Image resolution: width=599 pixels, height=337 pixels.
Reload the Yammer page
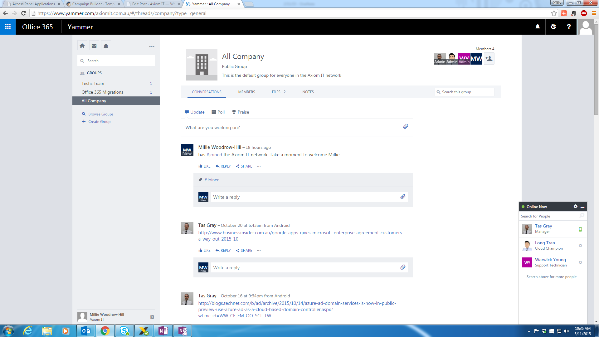(23, 13)
